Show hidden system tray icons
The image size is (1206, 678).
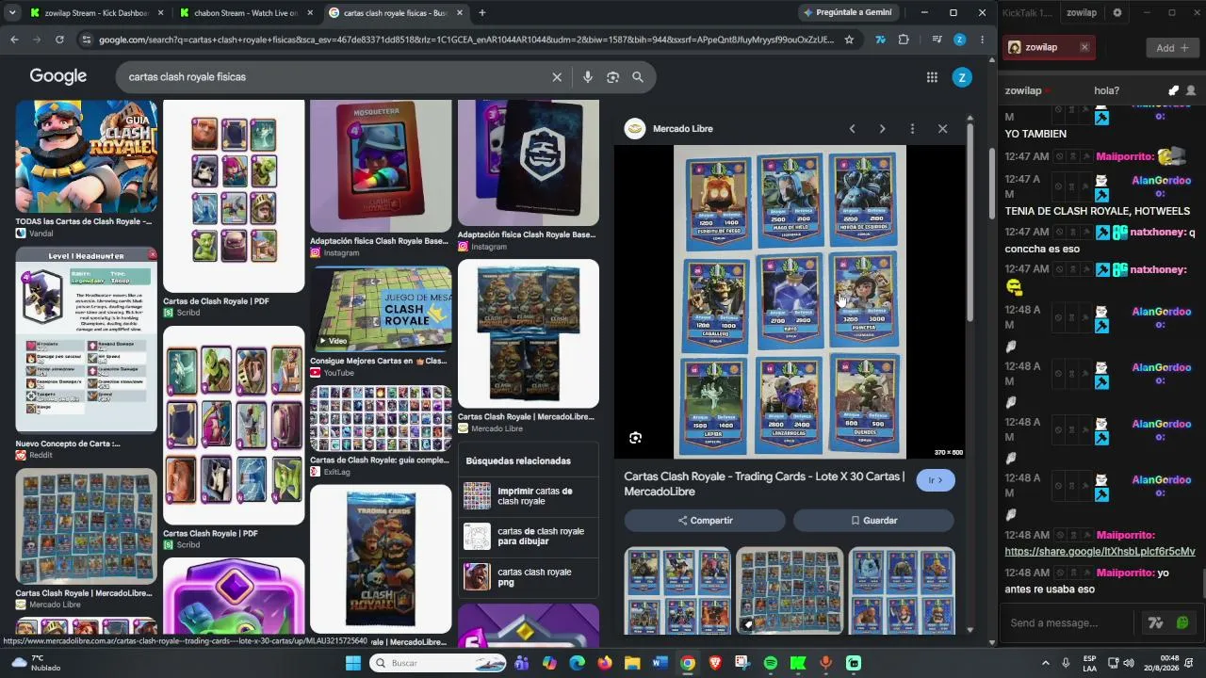pyautogui.click(x=1045, y=663)
